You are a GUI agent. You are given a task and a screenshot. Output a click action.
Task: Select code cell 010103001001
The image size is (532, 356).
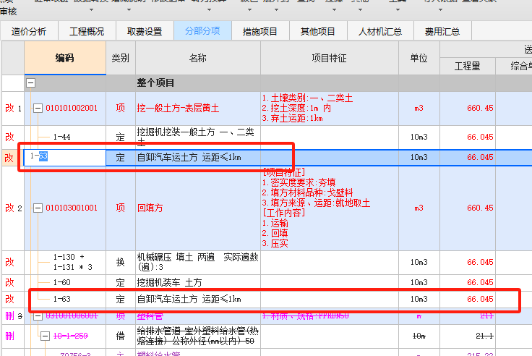72,208
